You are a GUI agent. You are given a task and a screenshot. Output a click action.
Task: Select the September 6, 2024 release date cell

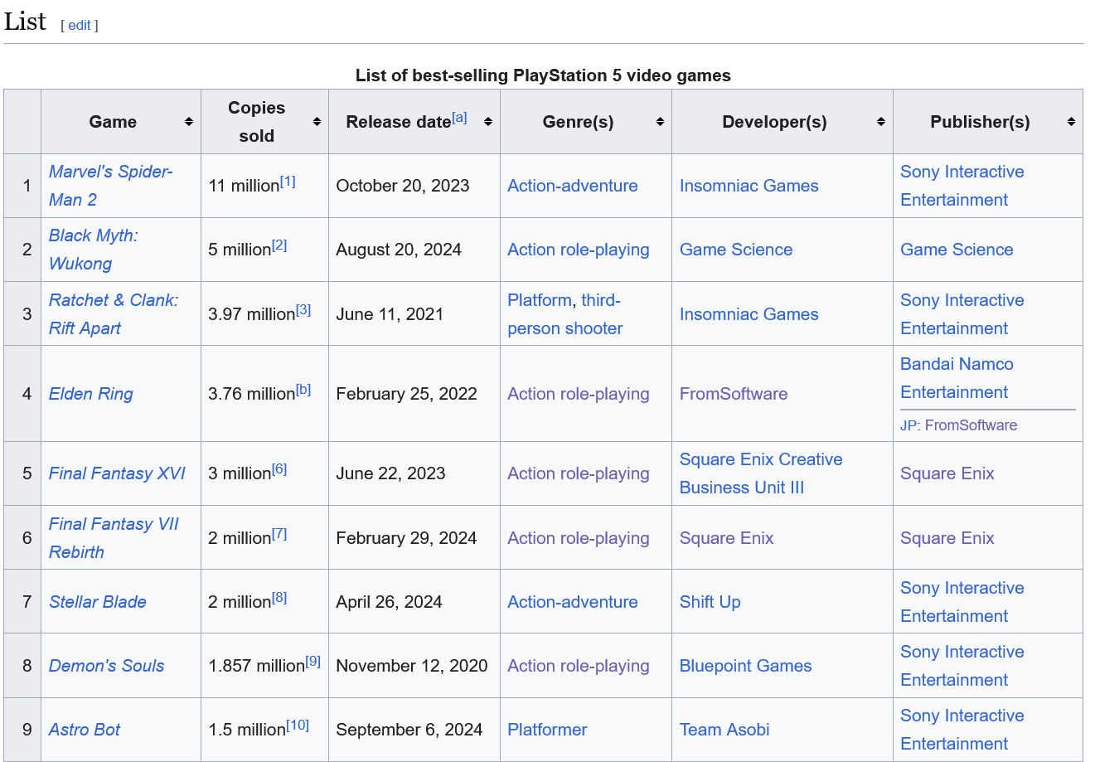pyautogui.click(x=414, y=730)
